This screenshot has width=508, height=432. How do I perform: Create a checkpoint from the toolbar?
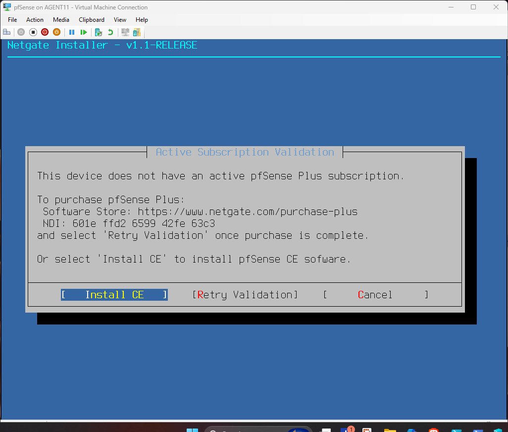(x=99, y=32)
